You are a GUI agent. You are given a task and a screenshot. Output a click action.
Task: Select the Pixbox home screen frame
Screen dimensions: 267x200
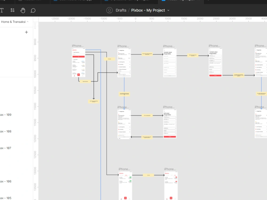point(78,63)
